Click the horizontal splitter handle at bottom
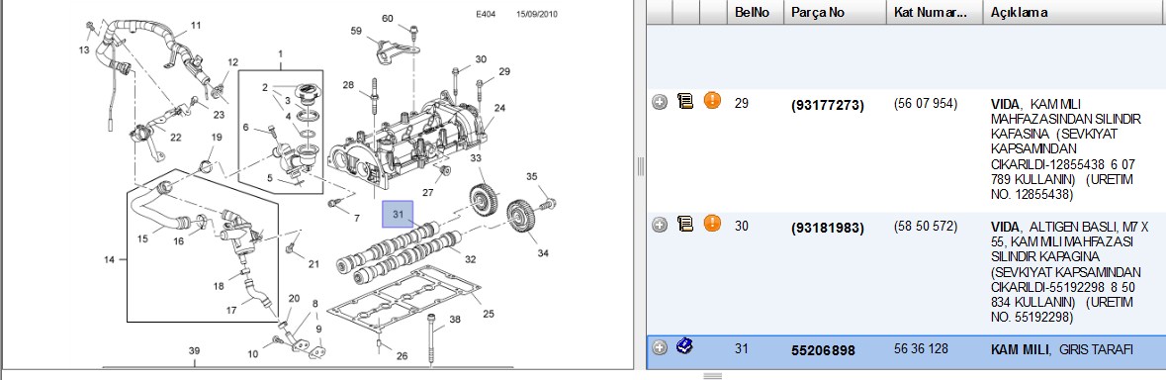 click(x=712, y=376)
